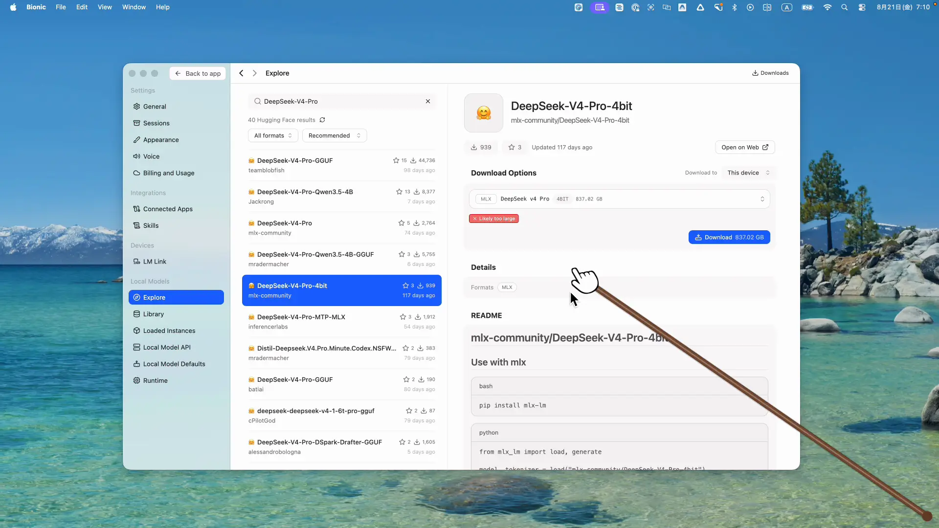Select Explore in the sidebar
Viewport: 939px width, 528px height.
(176, 297)
